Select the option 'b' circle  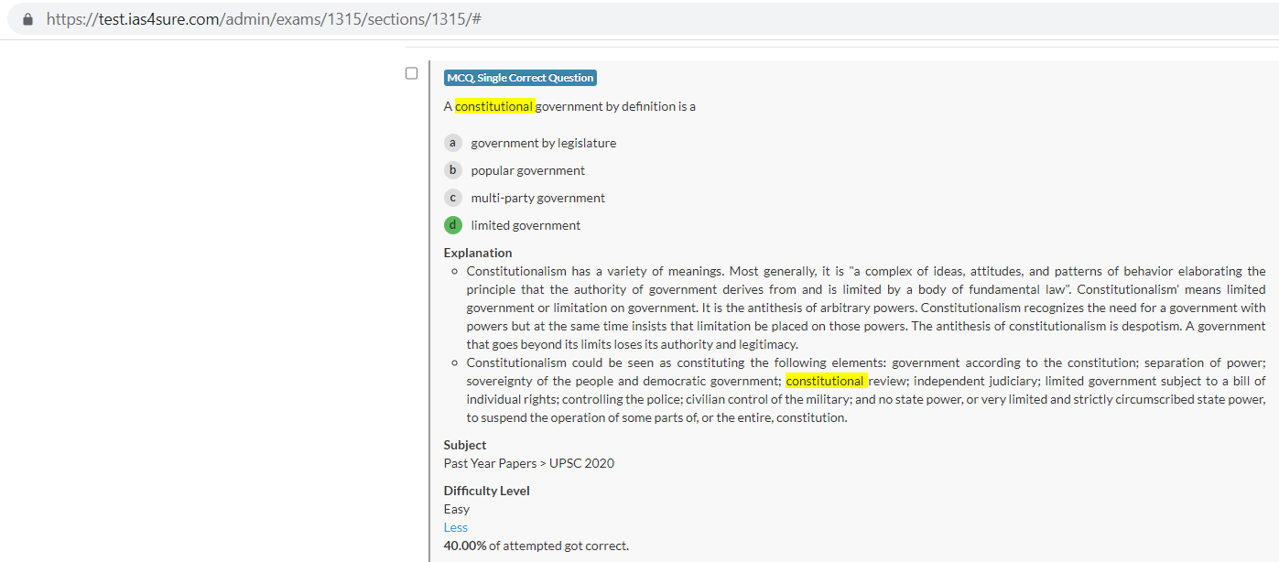452,170
